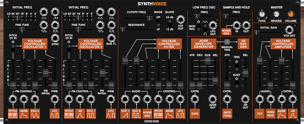Click Oscillator 2 FM jack above AR

point(80,99)
